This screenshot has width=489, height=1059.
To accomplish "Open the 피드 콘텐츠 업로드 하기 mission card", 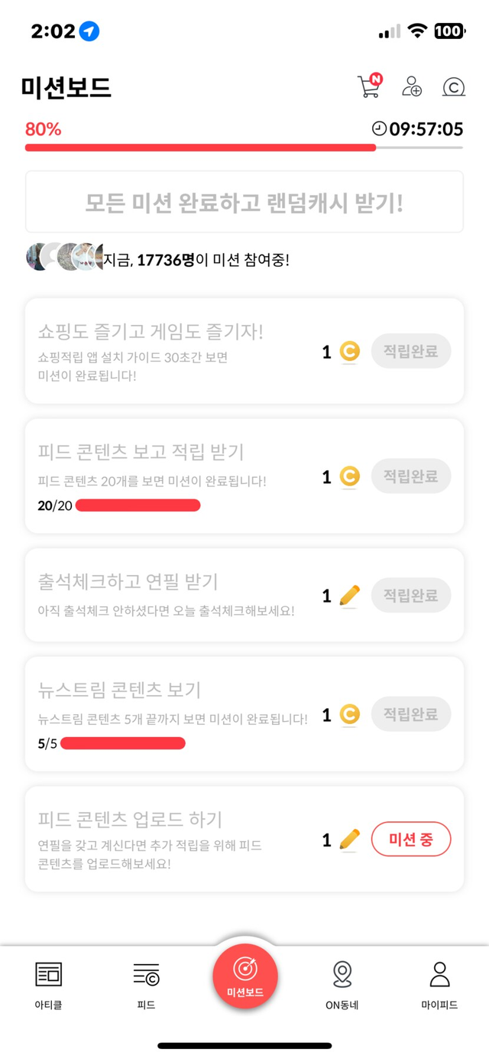I will pyautogui.click(x=176, y=839).
